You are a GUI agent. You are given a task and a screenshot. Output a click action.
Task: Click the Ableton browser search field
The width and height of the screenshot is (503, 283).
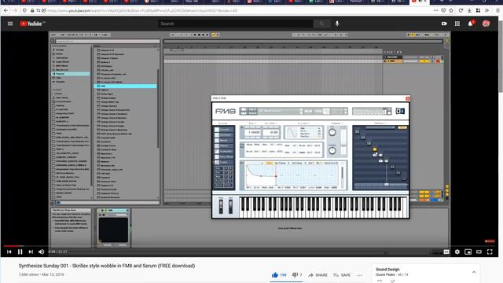(x=108, y=41)
